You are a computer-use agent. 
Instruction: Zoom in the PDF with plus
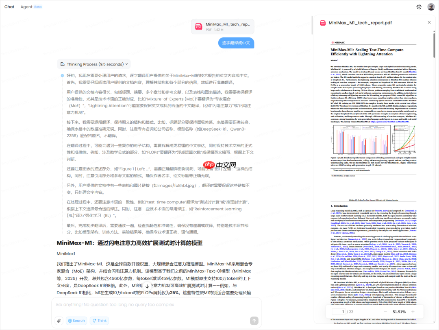[413, 312]
